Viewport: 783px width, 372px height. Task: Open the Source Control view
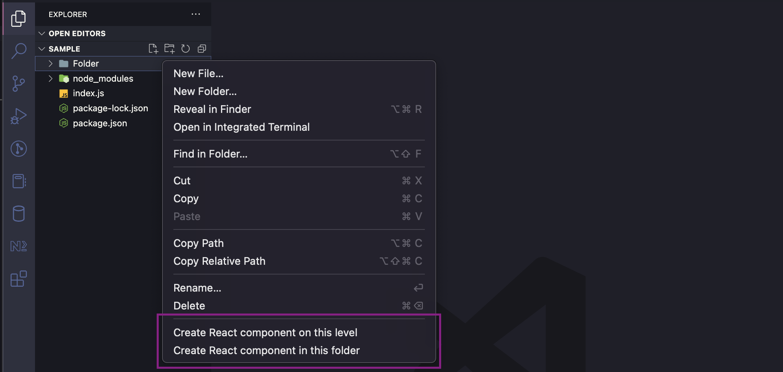click(18, 84)
